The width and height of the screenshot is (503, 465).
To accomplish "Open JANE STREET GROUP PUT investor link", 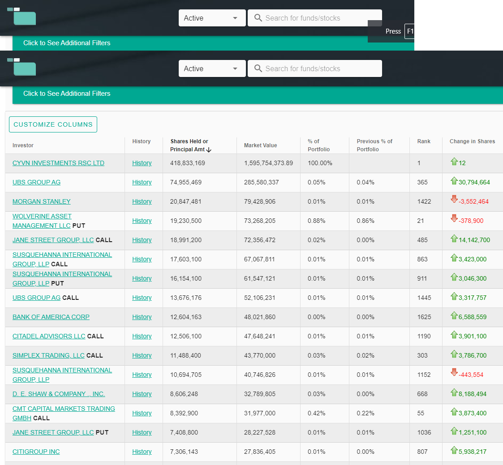I will (53, 432).
